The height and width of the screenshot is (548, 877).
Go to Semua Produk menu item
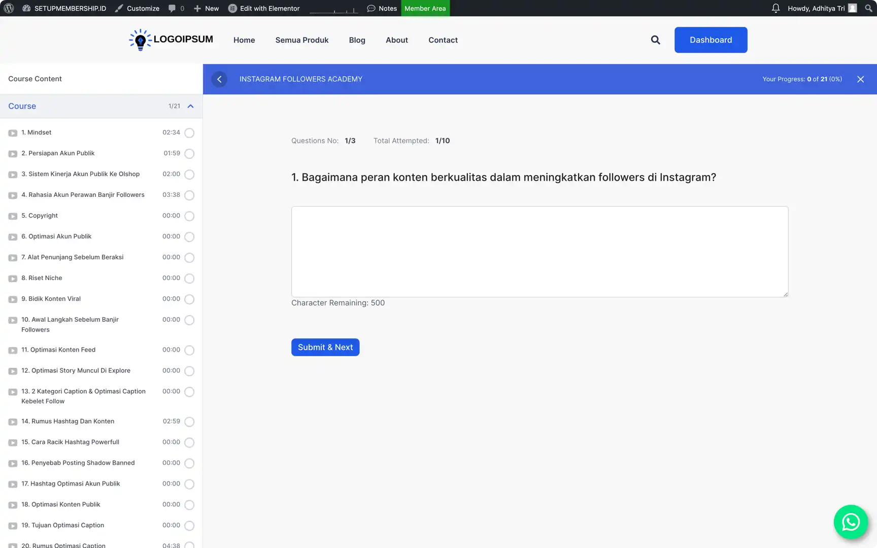[301, 40]
